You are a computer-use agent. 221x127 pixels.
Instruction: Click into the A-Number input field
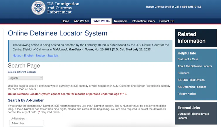tap(26, 123)
